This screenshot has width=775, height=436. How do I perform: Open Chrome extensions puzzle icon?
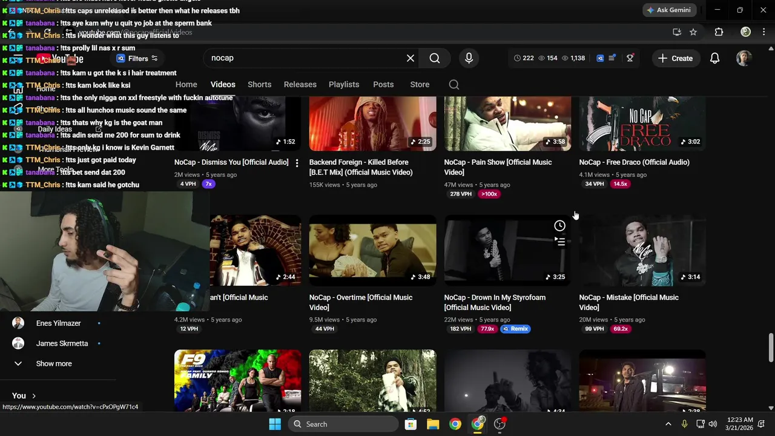pyautogui.click(x=719, y=32)
